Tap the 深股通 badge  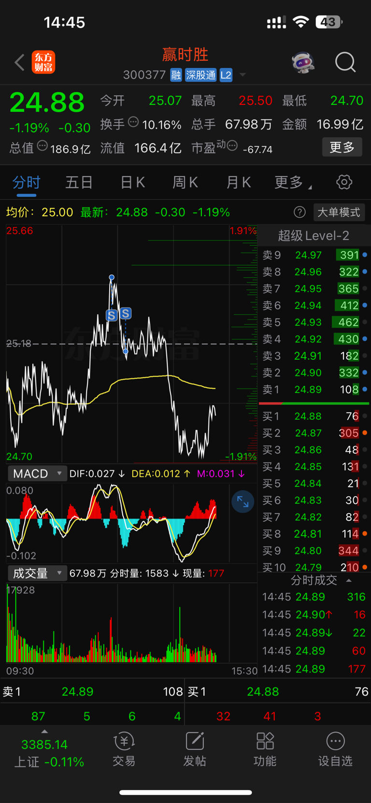click(201, 75)
